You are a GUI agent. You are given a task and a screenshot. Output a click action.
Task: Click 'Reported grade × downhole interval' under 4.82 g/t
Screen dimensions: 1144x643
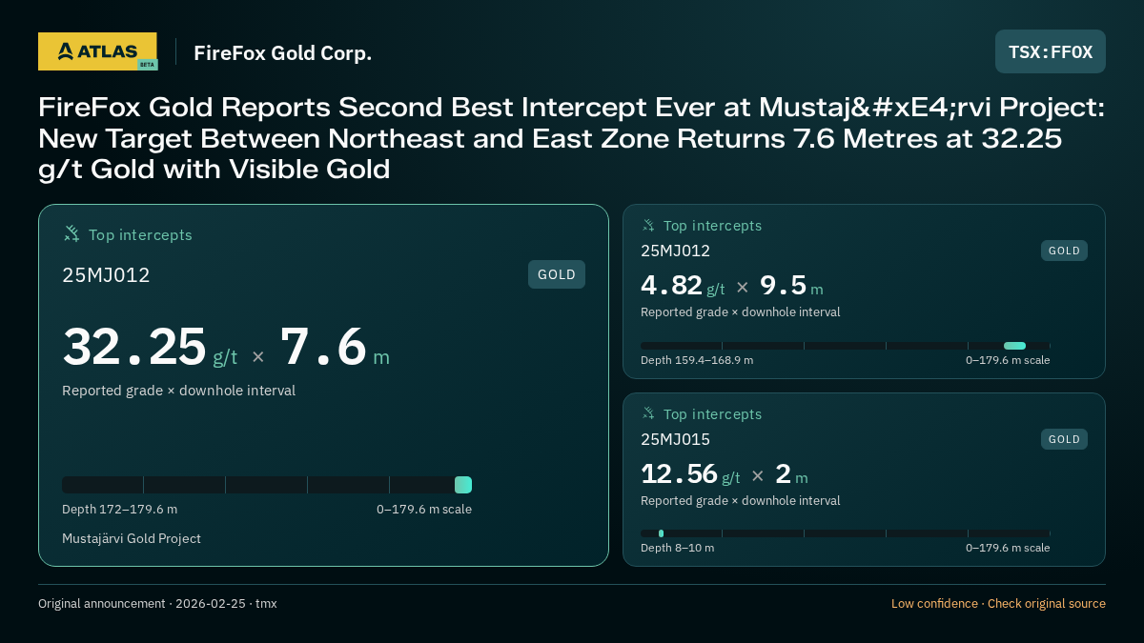coord(740,312)
